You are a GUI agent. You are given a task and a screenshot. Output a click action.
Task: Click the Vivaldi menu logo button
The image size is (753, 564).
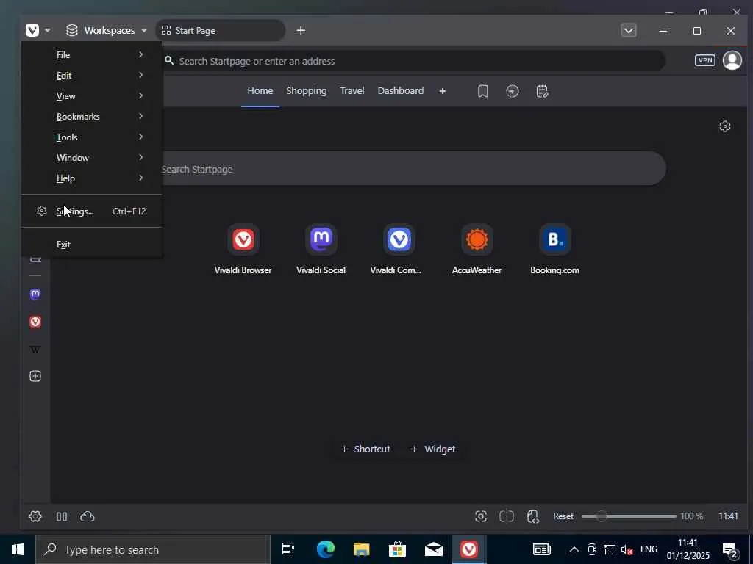32,30
